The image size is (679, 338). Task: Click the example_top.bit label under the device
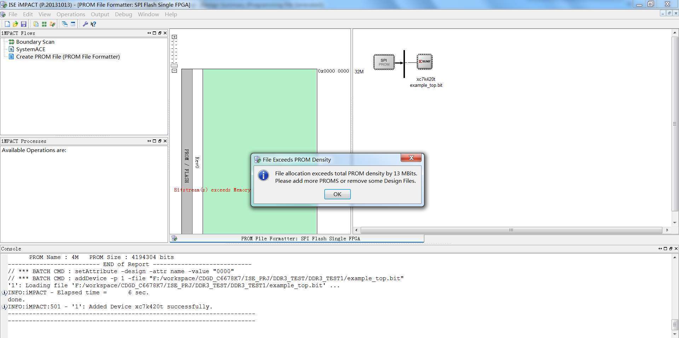coord(426,85)
